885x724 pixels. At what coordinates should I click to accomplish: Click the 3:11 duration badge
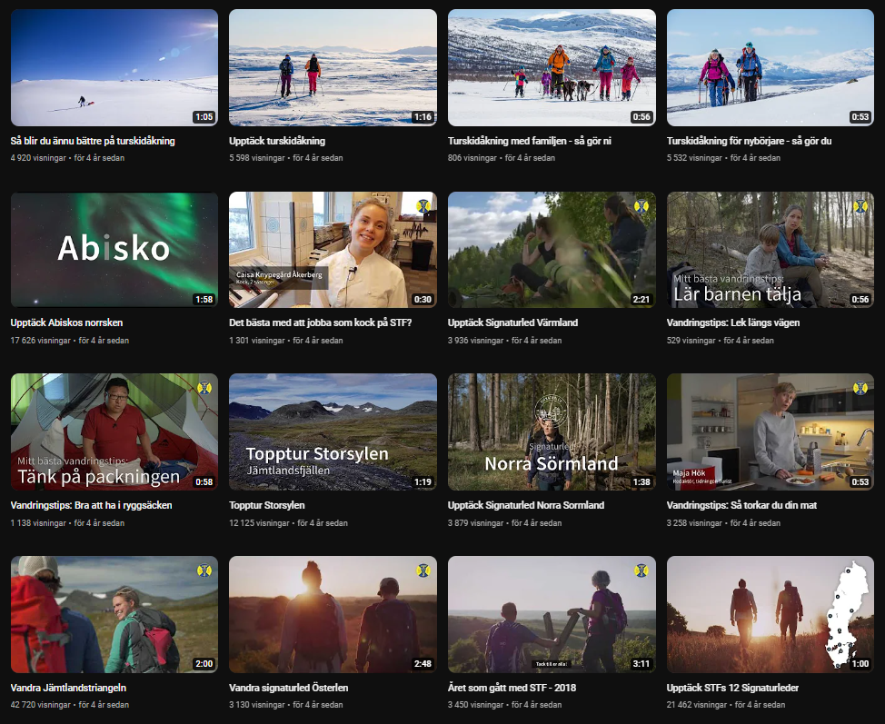click(641, 664)
